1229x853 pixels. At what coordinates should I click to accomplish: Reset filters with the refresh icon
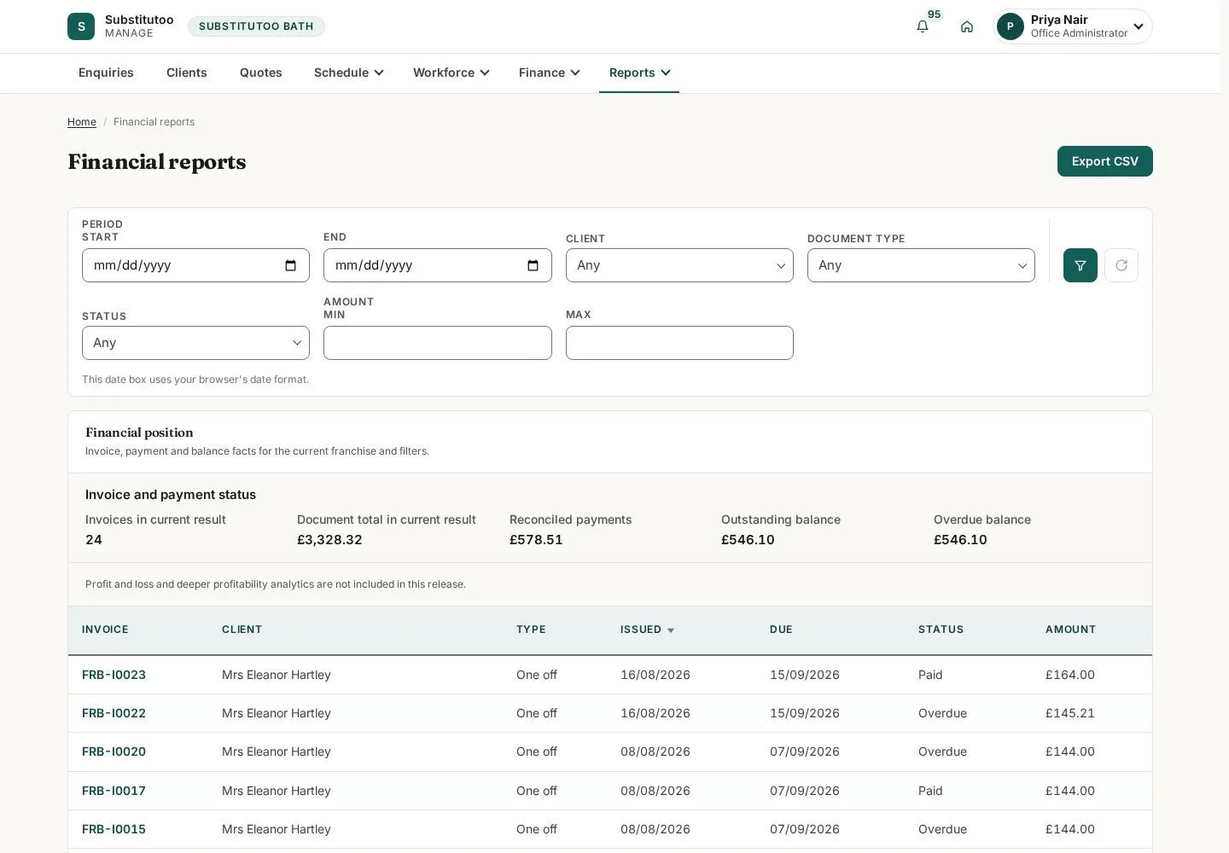[x=1121, y=265]
